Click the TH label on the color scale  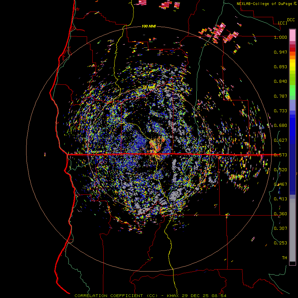coord(284,258)
